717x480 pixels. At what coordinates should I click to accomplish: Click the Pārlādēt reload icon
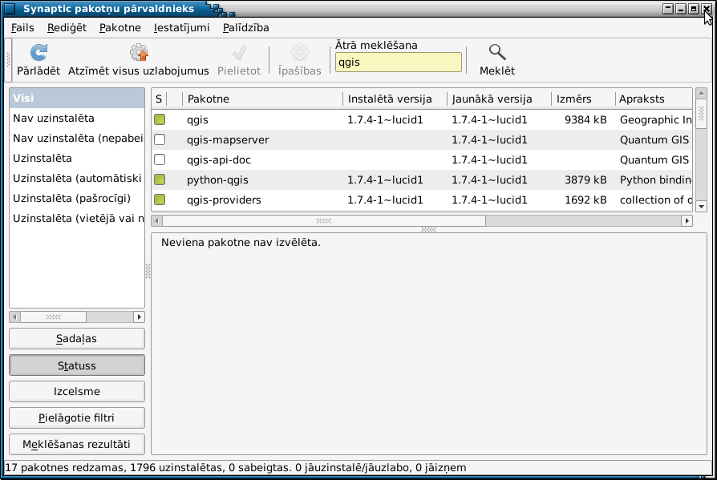(x=38, y=53)
